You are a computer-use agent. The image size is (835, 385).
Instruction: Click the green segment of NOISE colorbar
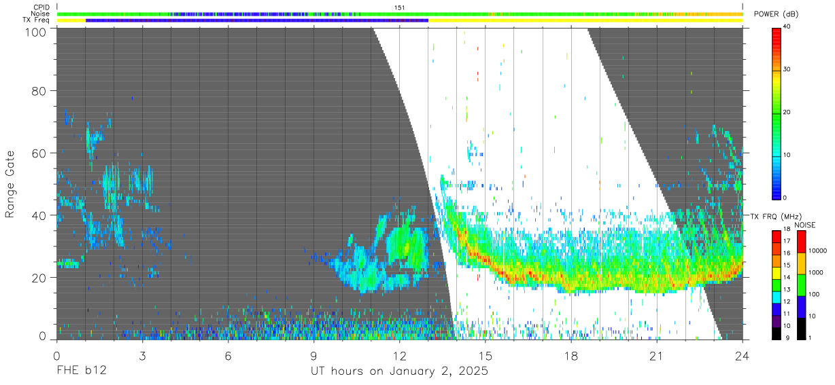(x=801, y=285)
